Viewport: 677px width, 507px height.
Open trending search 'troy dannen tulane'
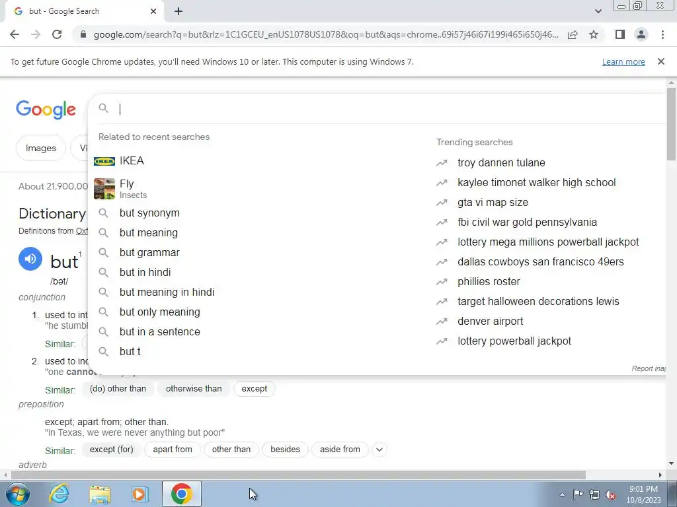pos(501,163)
